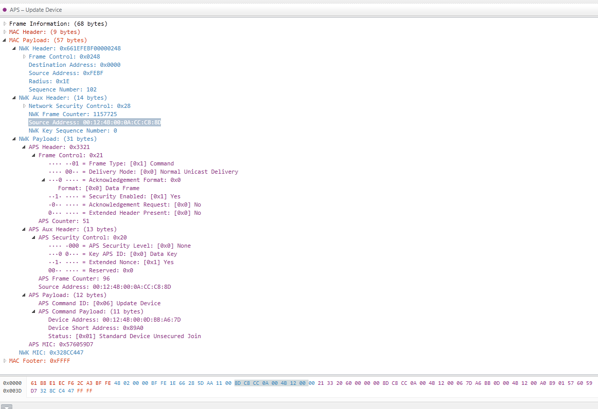Screen dimensions: 598x409
Task: Expand the MAC Header section
Action: (5, 32)
